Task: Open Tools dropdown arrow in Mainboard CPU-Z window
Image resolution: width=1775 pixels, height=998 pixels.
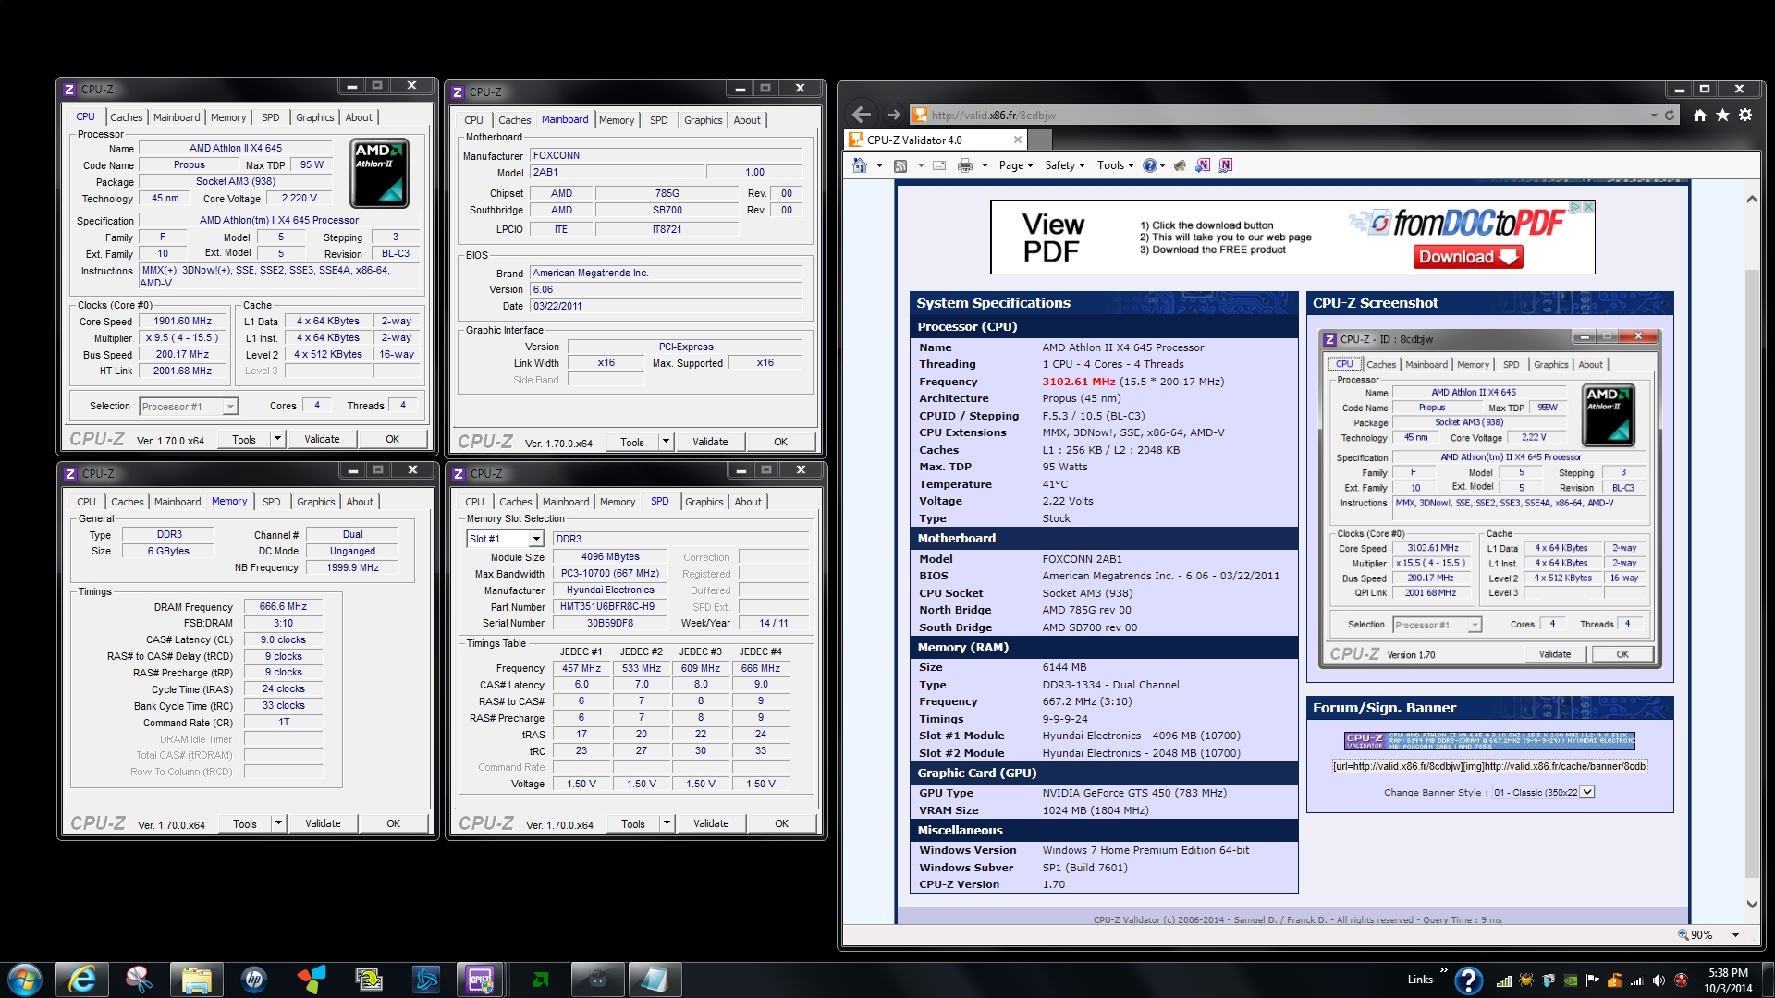Action: tap(666, 442)
